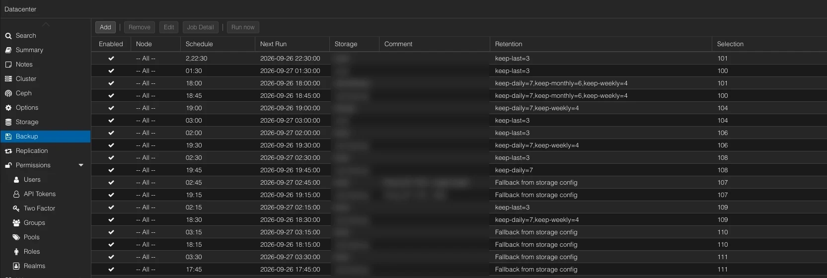Image resolution: width=827 pixels, height=278 pixels.
Task: Click the Ceph icon in sidebar
Action: [8, 93]
